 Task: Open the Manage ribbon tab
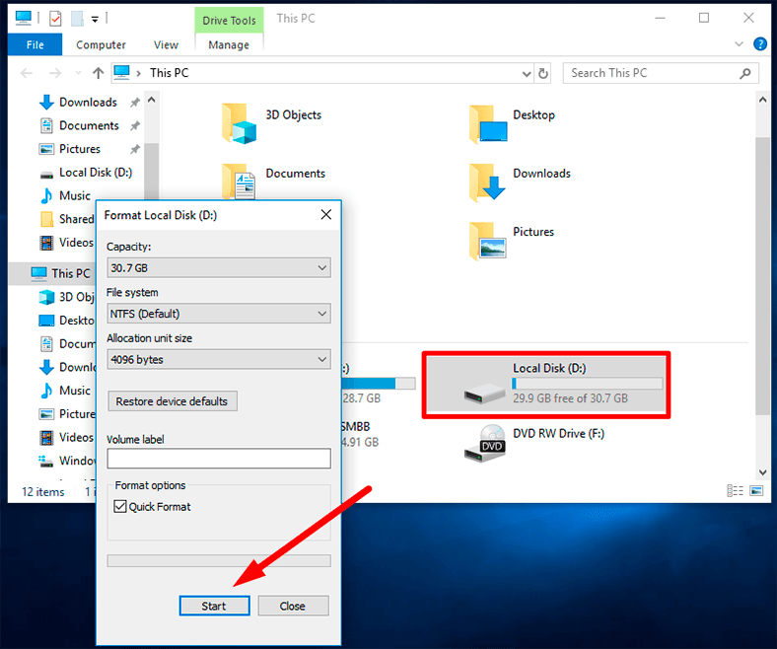click(229, 44)
